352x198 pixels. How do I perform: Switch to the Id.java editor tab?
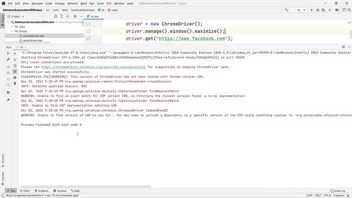point(94,16)
